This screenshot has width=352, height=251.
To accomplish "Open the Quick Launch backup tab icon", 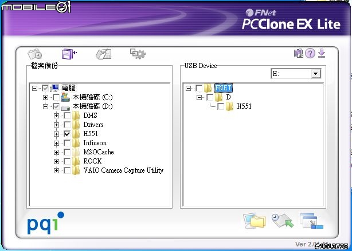I will tap(35, 54).
